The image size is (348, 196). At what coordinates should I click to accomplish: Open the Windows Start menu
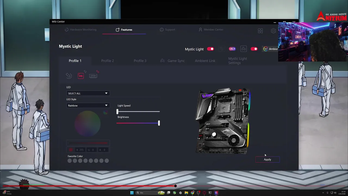pyautogui.click(x=132, y=193)
